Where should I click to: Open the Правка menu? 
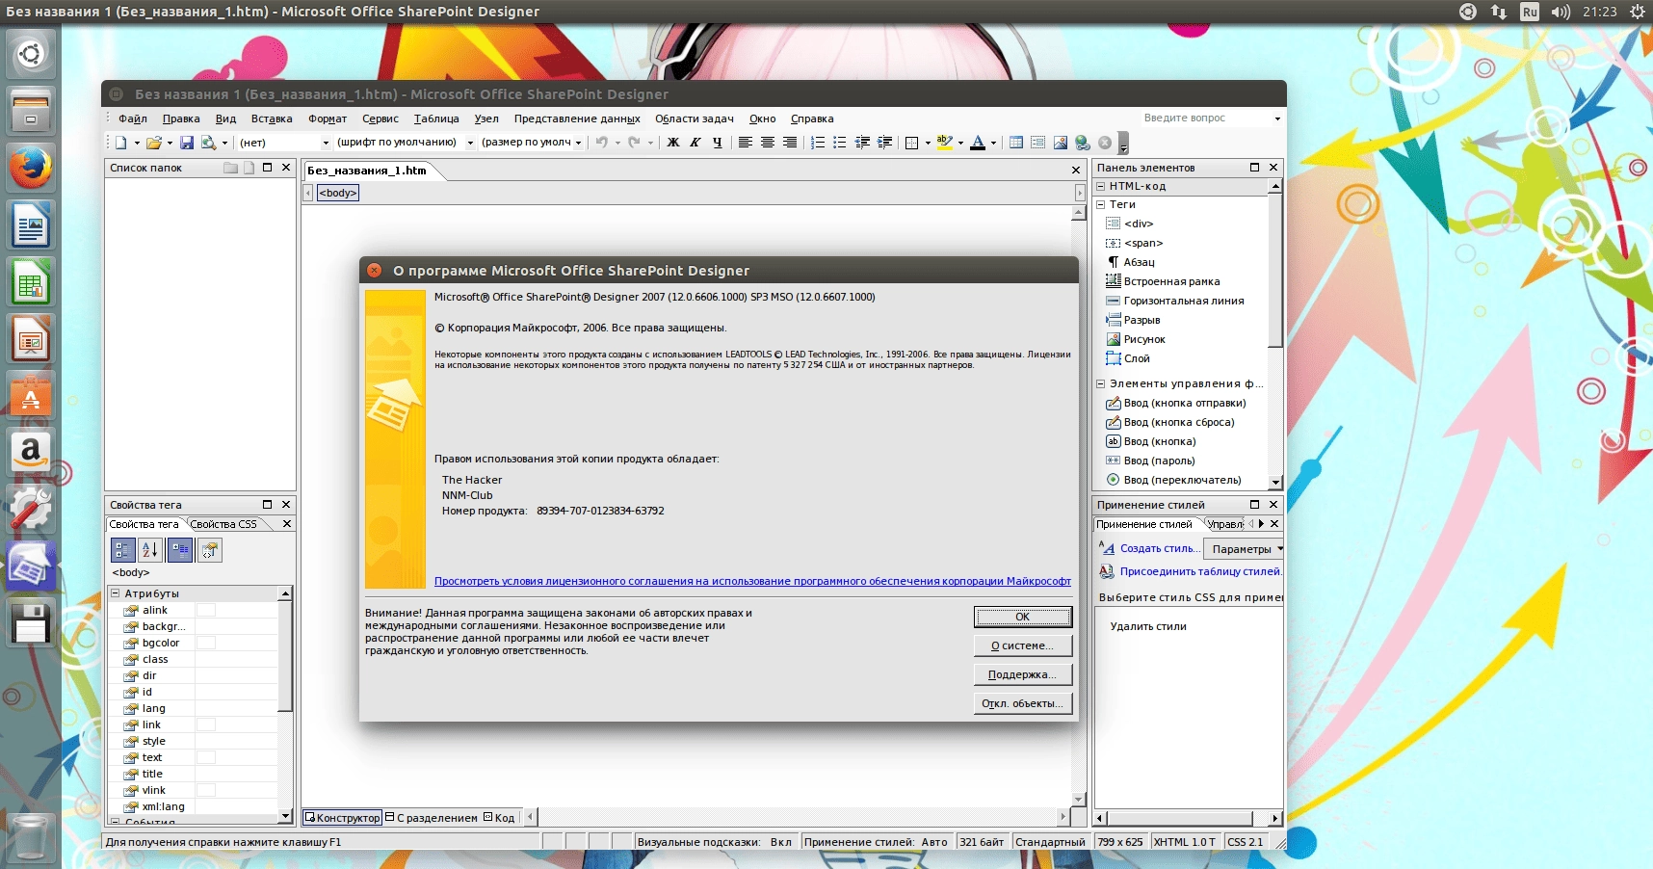pyautogui.click(x=181, y=119)
